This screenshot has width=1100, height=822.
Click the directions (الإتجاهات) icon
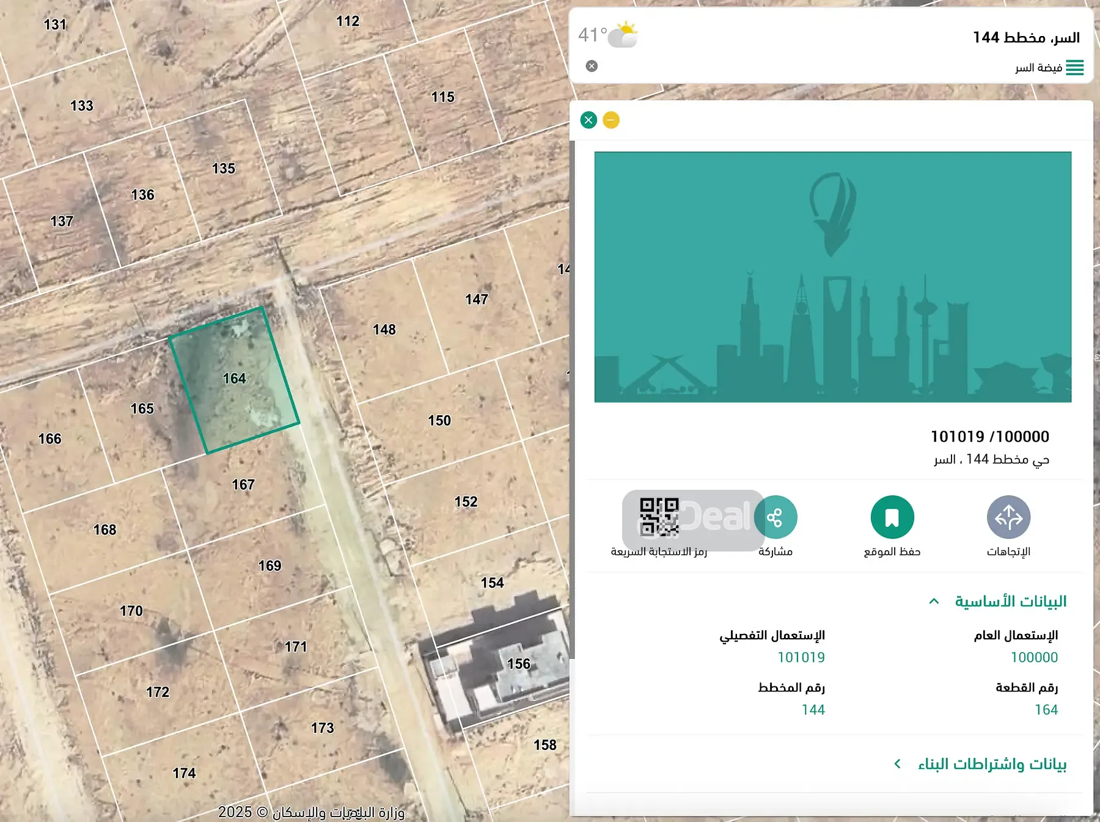tap(1008, 517)
